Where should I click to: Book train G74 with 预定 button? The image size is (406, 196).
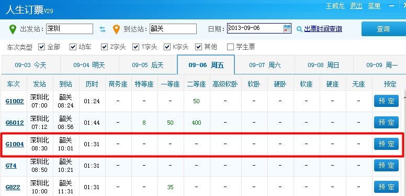point(386,166)
